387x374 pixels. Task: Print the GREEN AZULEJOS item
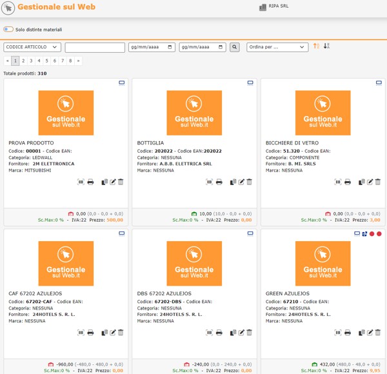coord(348,333)
